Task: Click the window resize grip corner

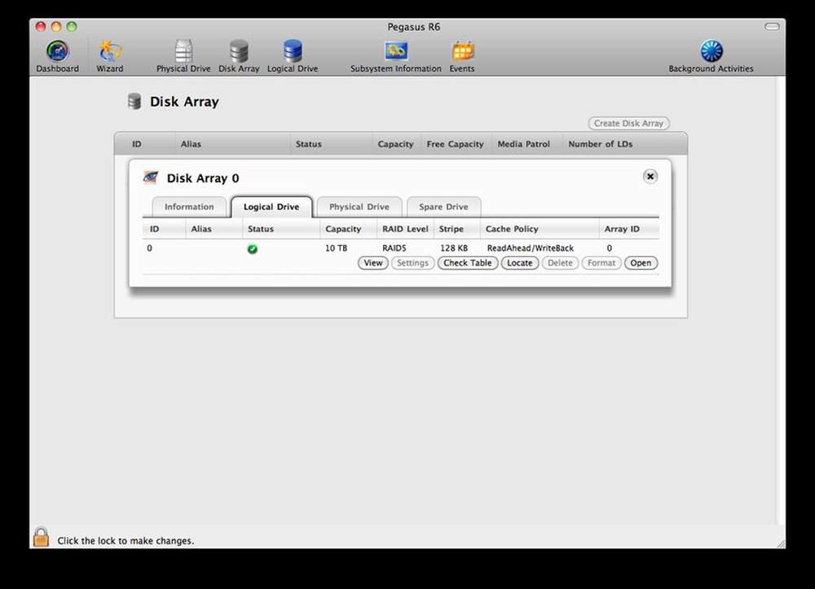Action: [x=781, y=543]
